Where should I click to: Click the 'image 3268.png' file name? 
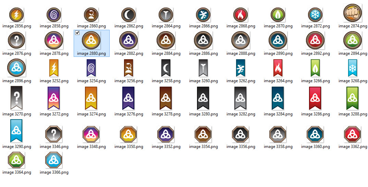353,81
